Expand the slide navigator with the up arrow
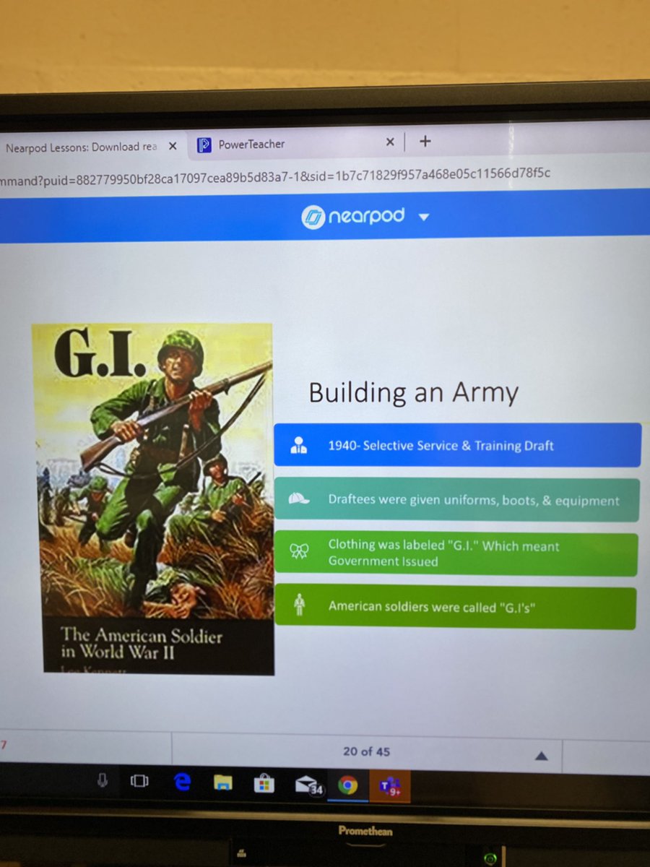Image resolution: width=650 pixels, height=867 pixels. 541,756
